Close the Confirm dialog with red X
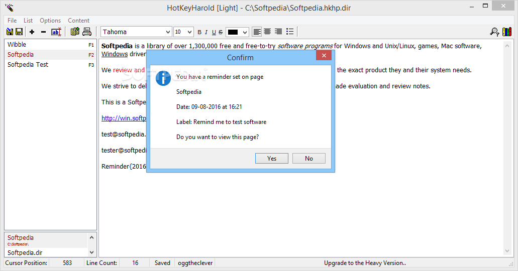The width and height of the screenshot is (518, 271). pyautogui.click(x=324, y=55)
